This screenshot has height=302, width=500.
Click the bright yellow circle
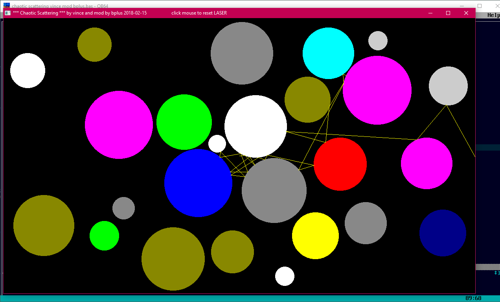[x=315, y=236]
